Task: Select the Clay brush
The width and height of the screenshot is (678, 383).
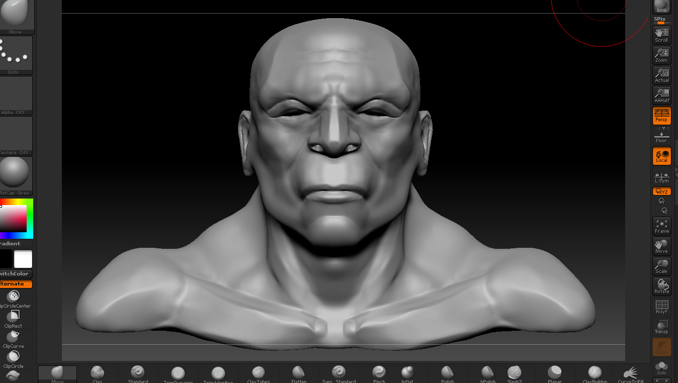Action: click(98, 374)
